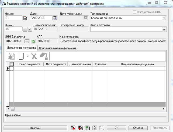173x132 pixels.
Task: Click the green-arrow document icon at bottom
Action: 88,128
